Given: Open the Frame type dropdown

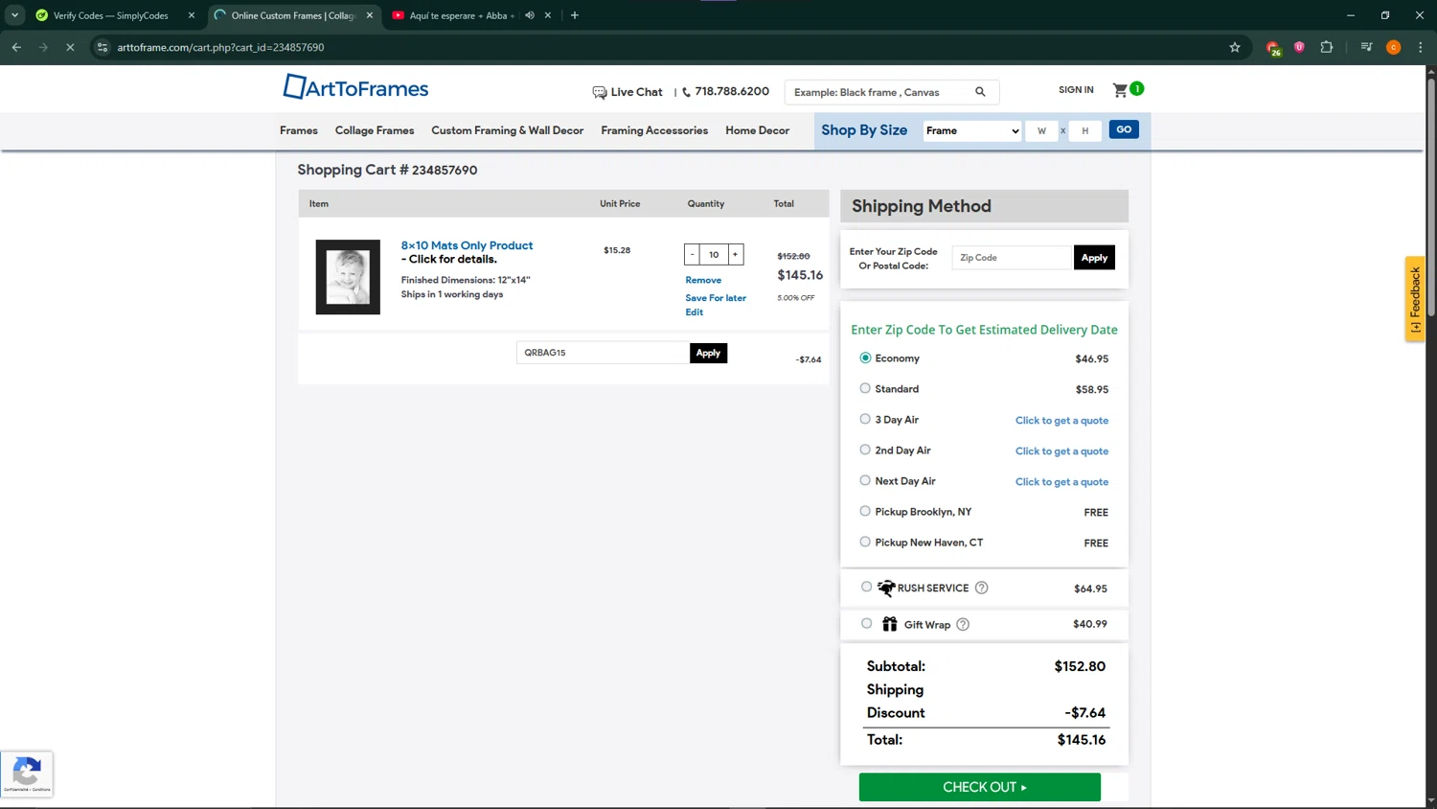Looking at the screenshot, I should pos(971,130).
